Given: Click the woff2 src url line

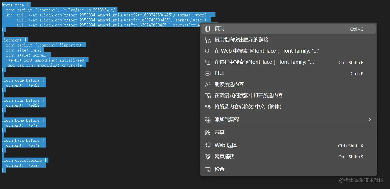Looking at the screenshot, I should 109,15.
